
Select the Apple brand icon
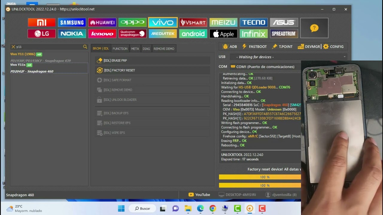pyautogui.click(x=223, y=34)
